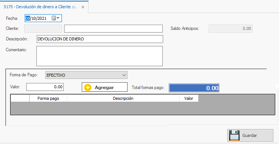This screenshot has width=279, height=144.
Task: Click the Valor column header in grid
Action: tap(189, 98)
